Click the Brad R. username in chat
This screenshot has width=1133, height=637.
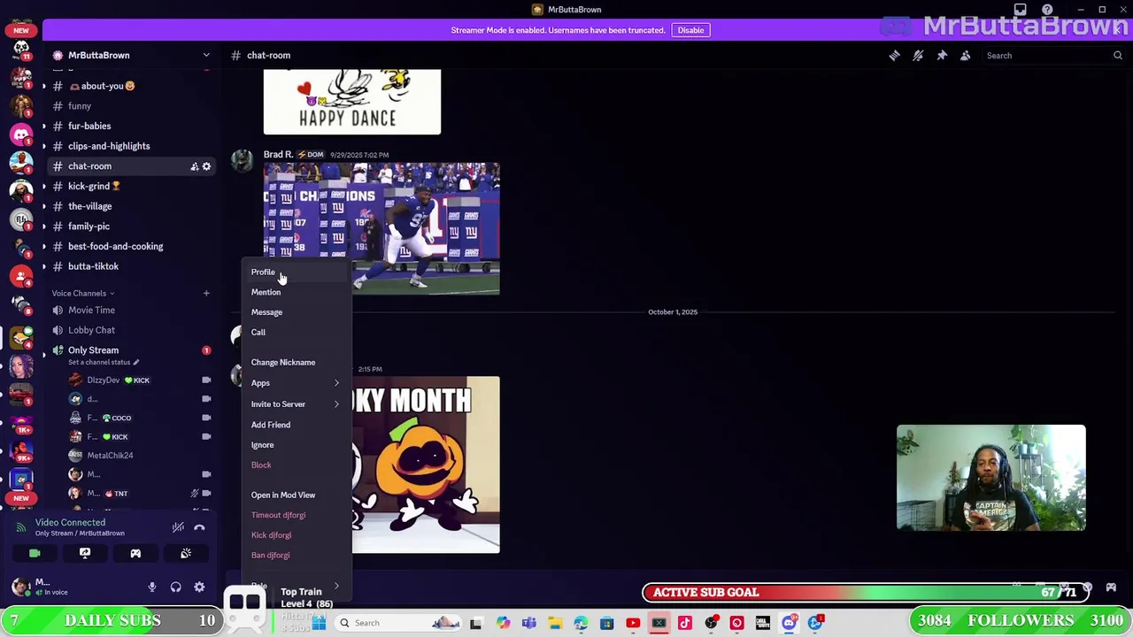click(278, 155)
